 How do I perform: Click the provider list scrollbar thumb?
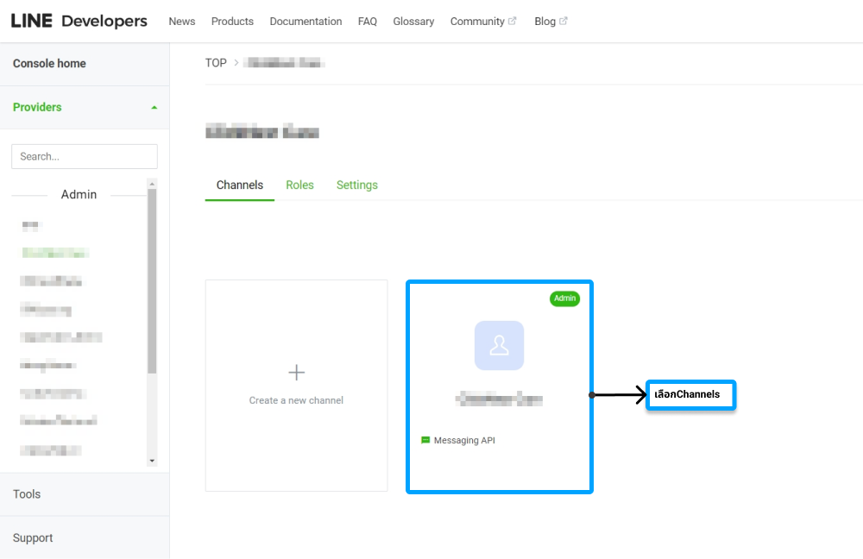pos(152,281)
